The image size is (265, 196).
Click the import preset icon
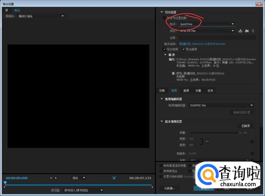click(247, 31)
